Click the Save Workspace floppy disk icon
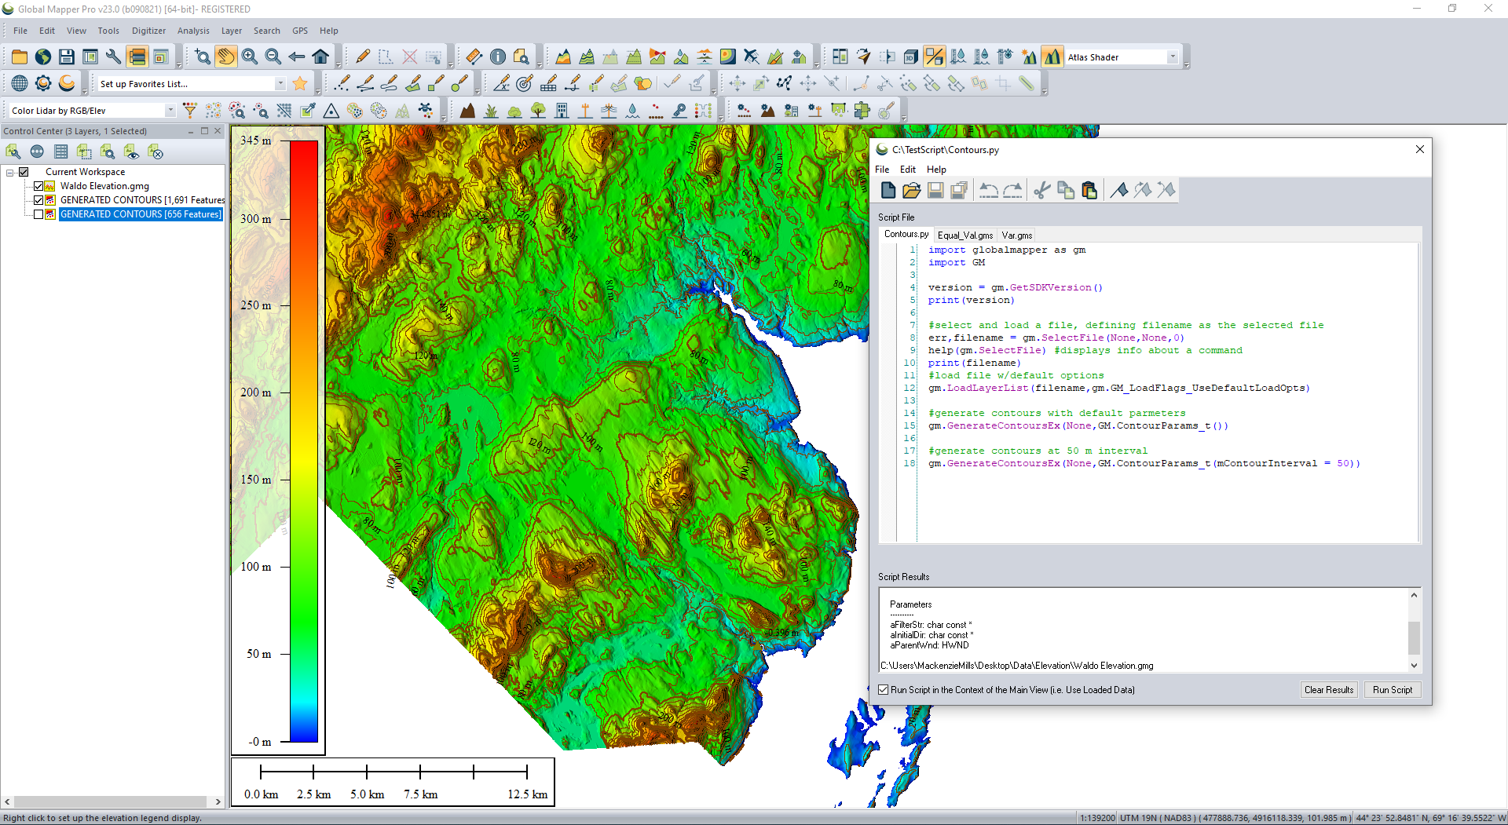The height and width of the screenshot is (825, 1508). click(67, 57)
